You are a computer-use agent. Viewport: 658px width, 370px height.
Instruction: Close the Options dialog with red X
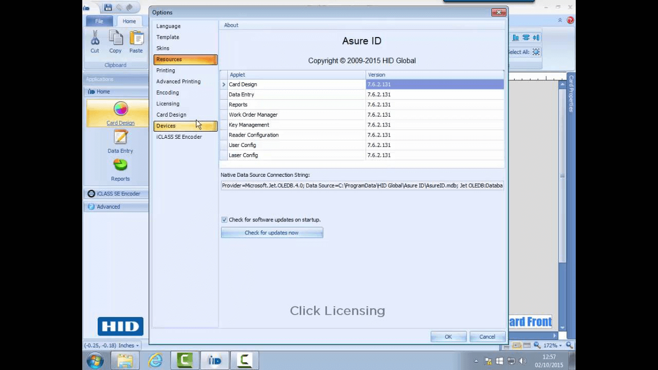pyautogui.click(x=499, y=12)
